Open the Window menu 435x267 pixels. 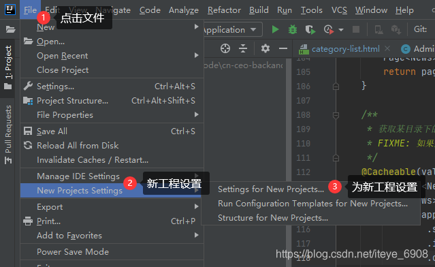(x=371, y=10)
